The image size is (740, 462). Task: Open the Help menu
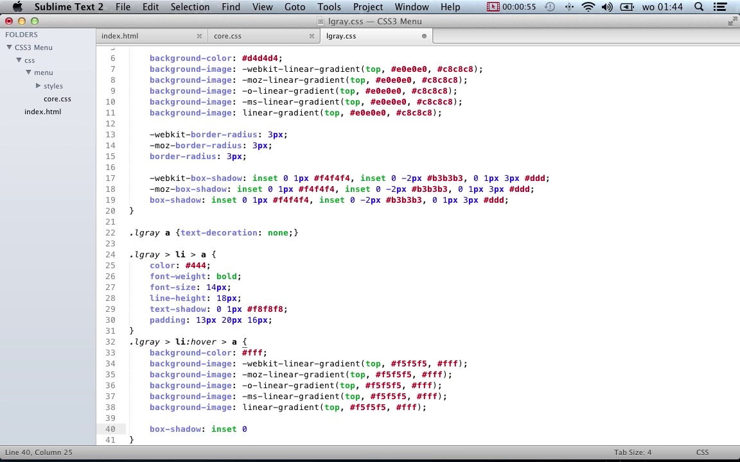(450, 6)
